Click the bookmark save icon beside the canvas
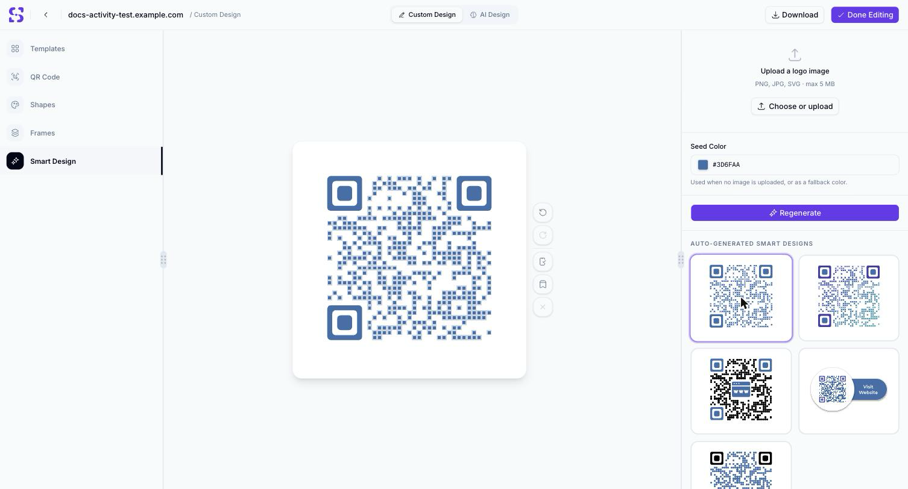 coord(543,284)
